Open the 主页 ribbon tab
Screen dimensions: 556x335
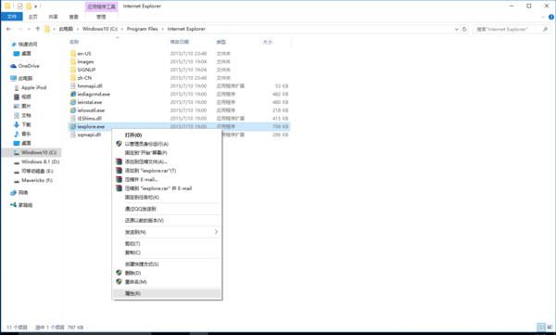(x=32, y=17)
